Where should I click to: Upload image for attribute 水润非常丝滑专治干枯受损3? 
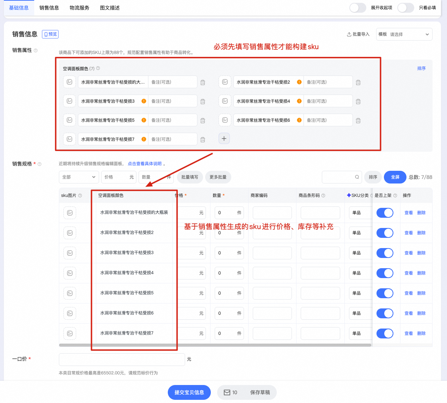coord(69,101)
